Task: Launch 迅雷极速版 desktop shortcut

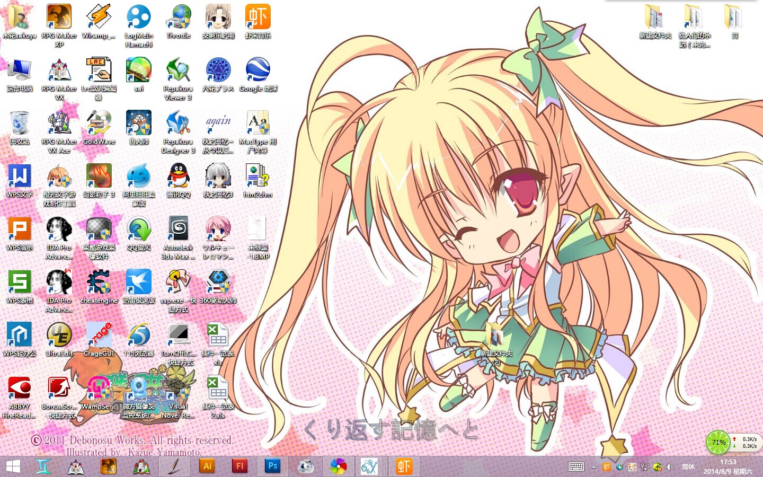Action: coord(139,286)
